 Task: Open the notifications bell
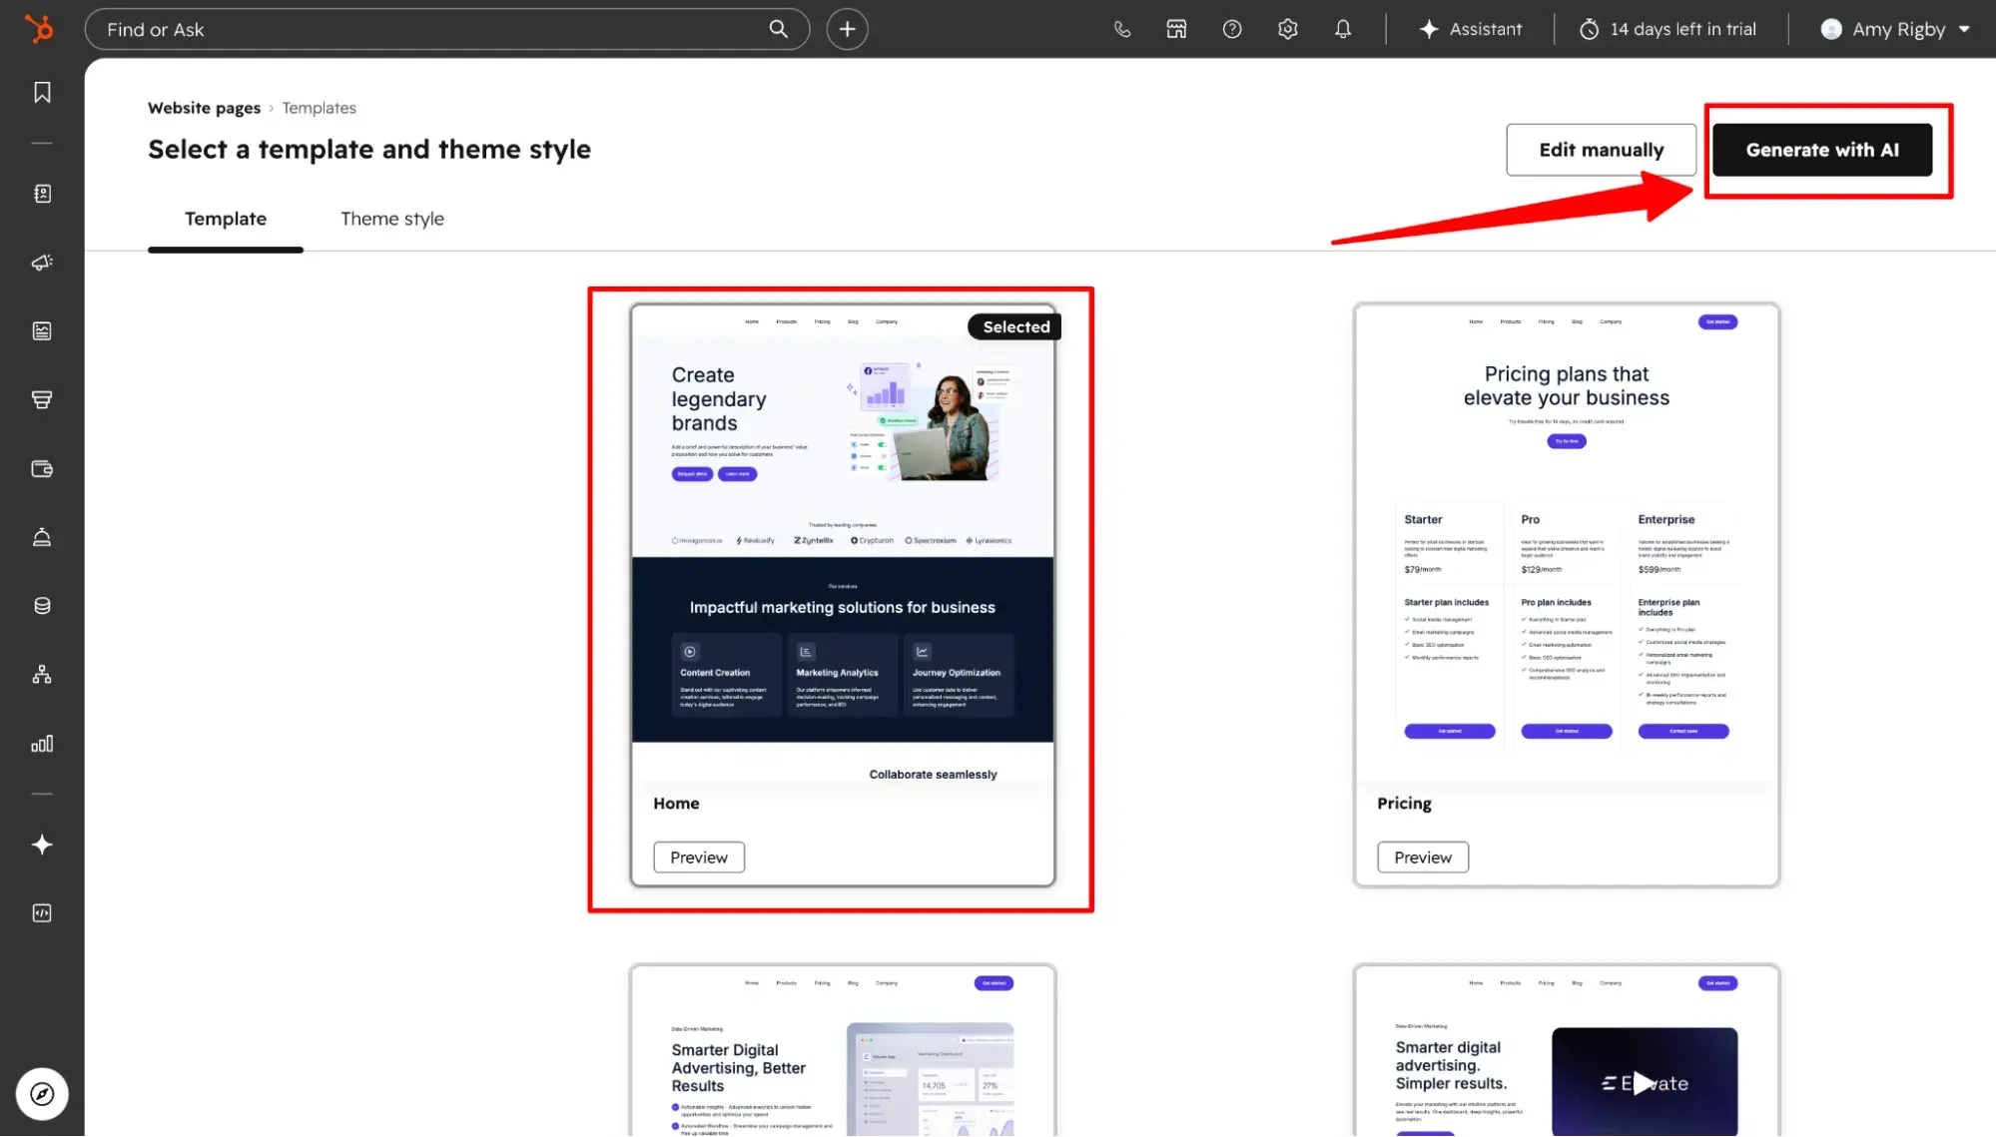(1343, 29)
